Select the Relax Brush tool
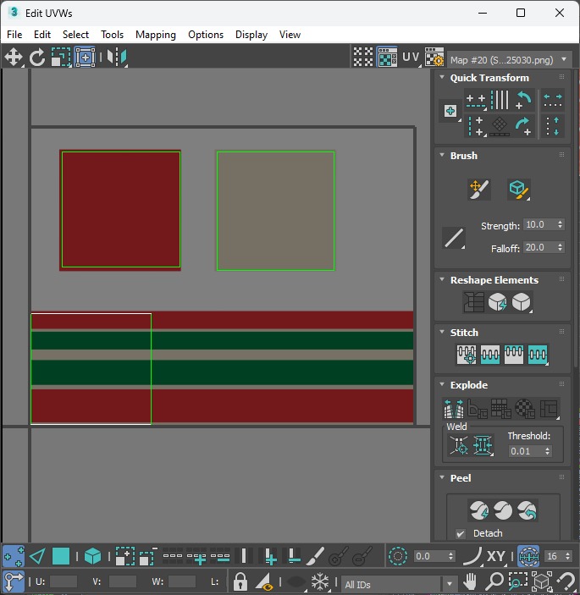Image resolution: width=580 pixels, height=595 pixels. pyautogui.click(x=518, y=189)
